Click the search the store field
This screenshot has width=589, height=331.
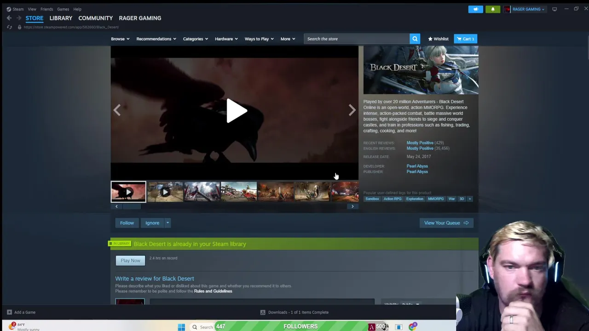357,39
